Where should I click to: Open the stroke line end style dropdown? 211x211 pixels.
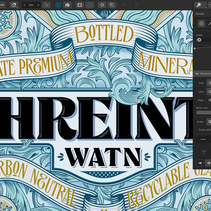click(x=204, y=140)
